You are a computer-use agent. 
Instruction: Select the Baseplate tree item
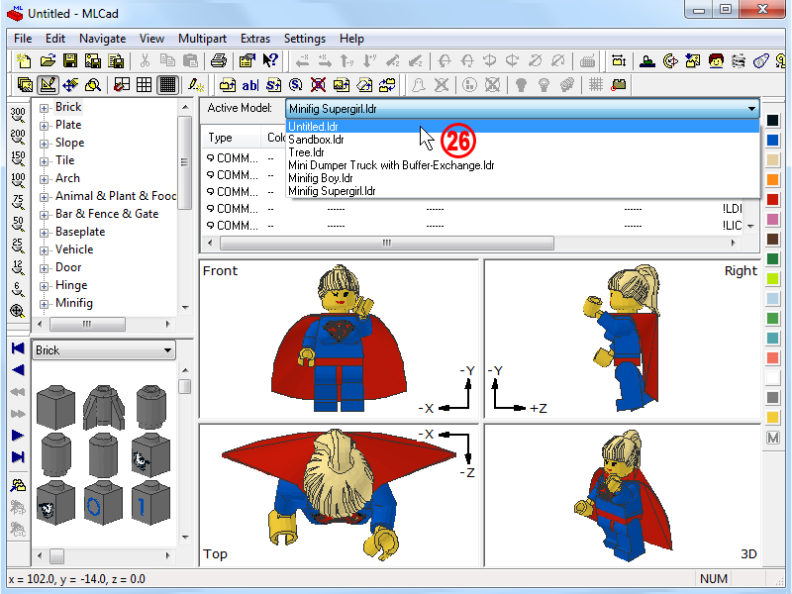(80, 232)
